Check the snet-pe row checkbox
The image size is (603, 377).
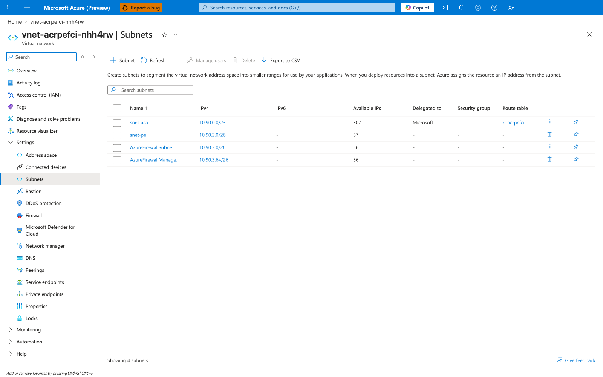(x=117, y=135)
